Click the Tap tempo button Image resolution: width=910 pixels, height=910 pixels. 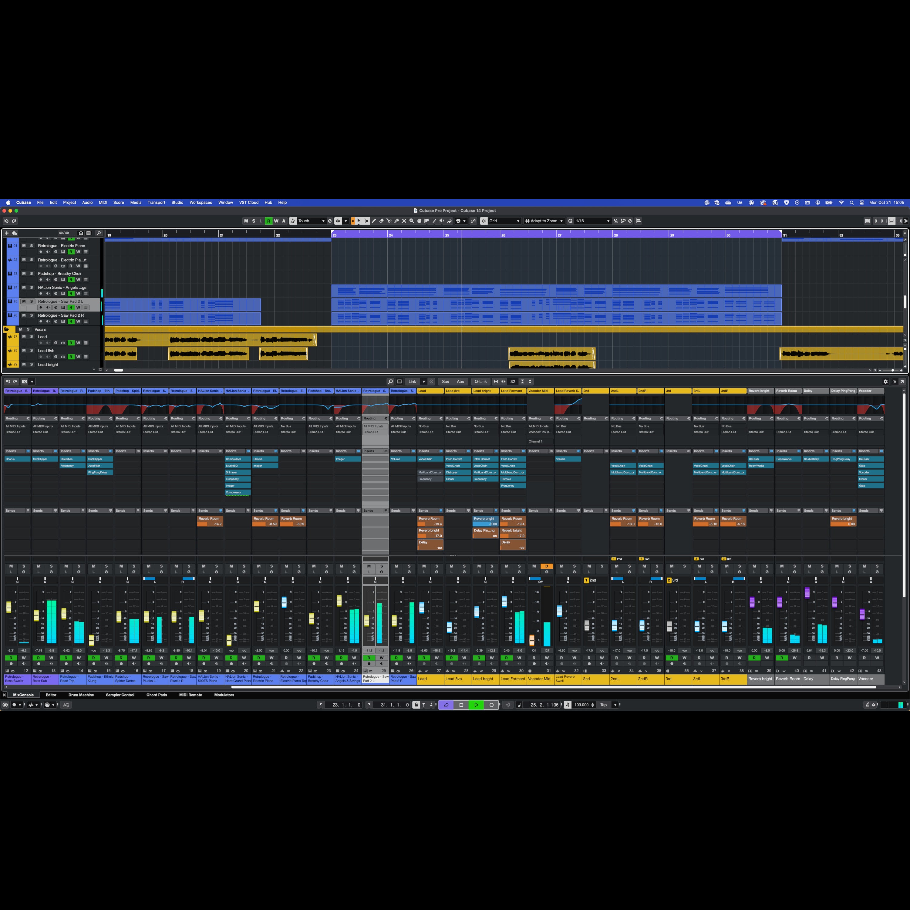[x=603, y=705]
